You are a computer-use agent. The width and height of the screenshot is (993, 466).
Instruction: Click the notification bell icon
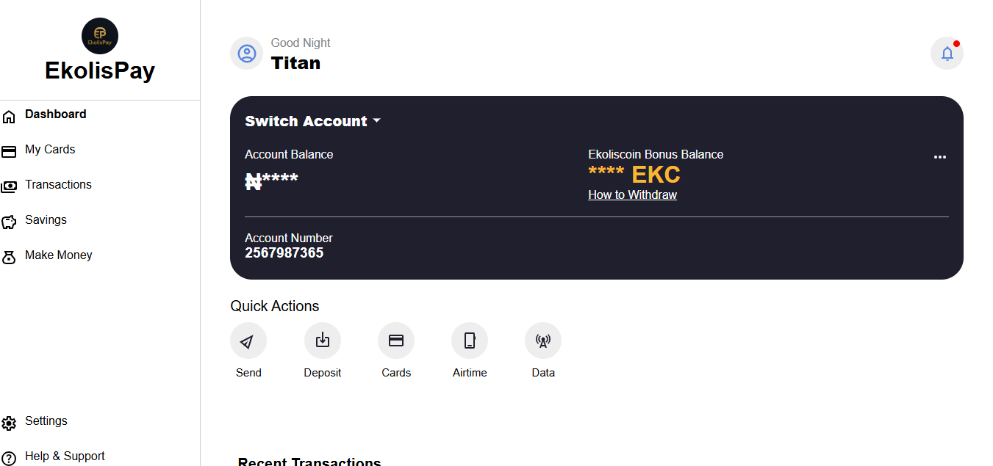947,53
